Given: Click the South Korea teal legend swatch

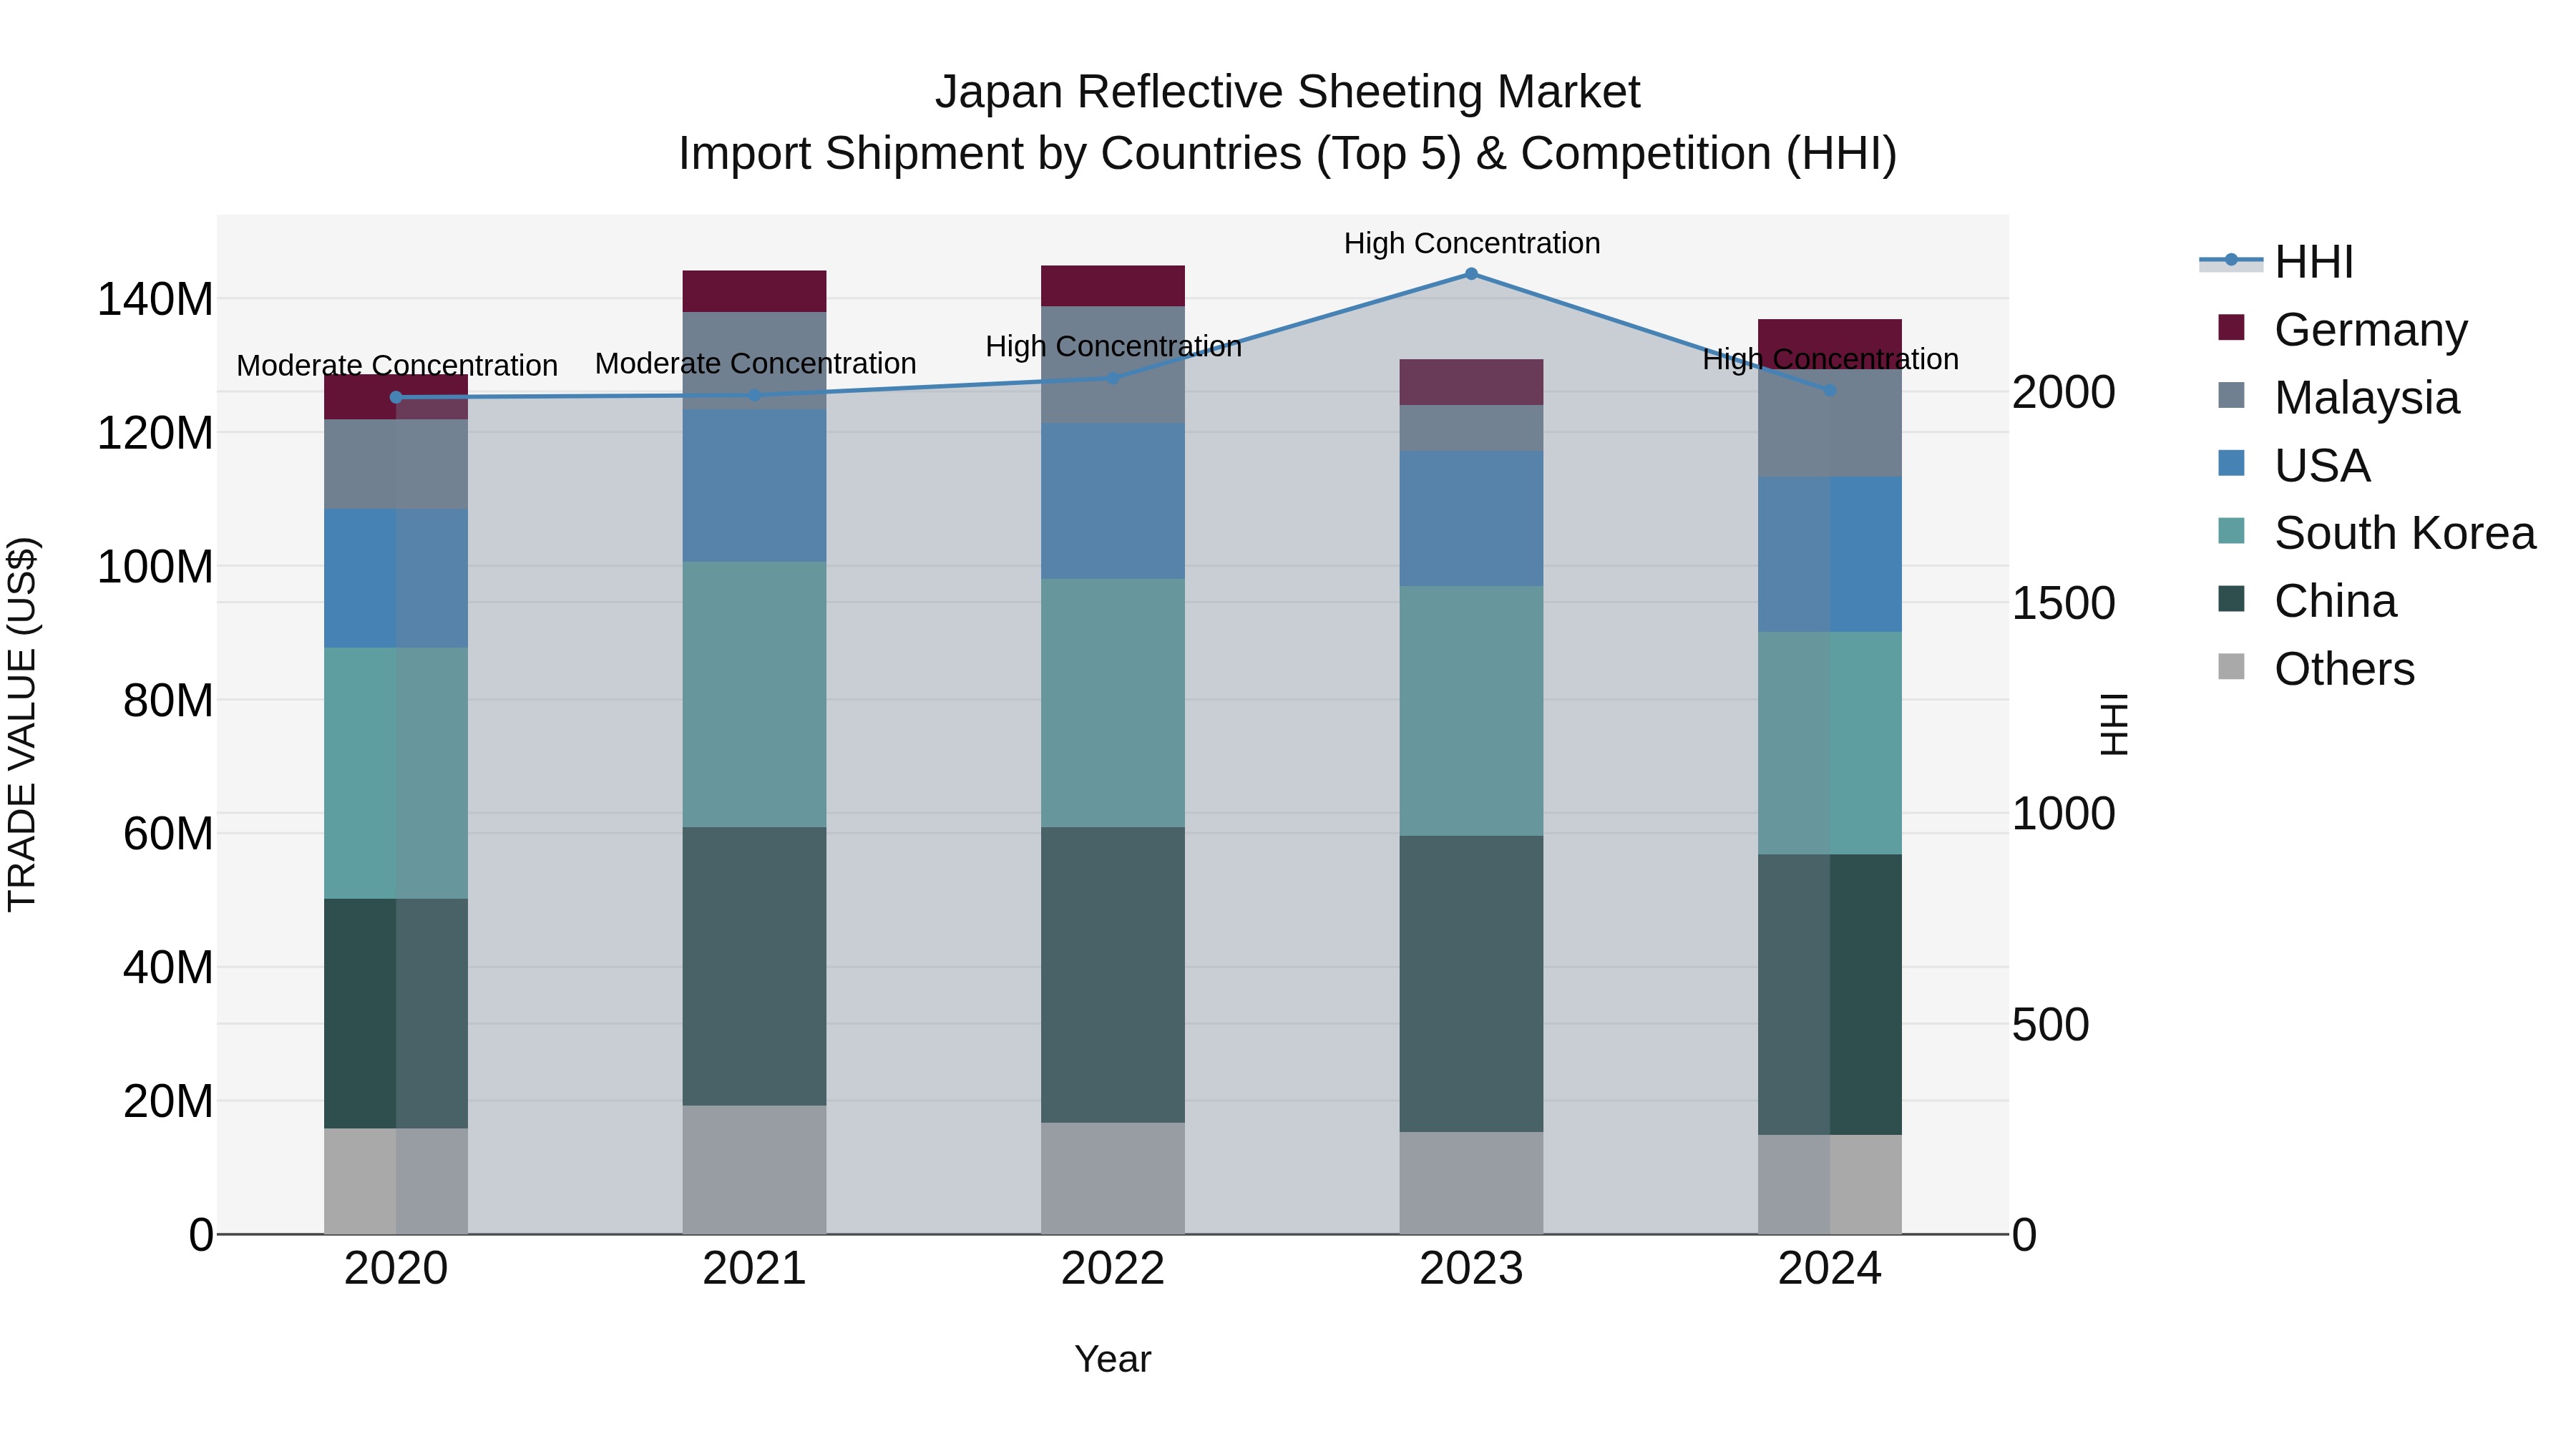Looking at the screenshot, I should tap(2231, 531).
